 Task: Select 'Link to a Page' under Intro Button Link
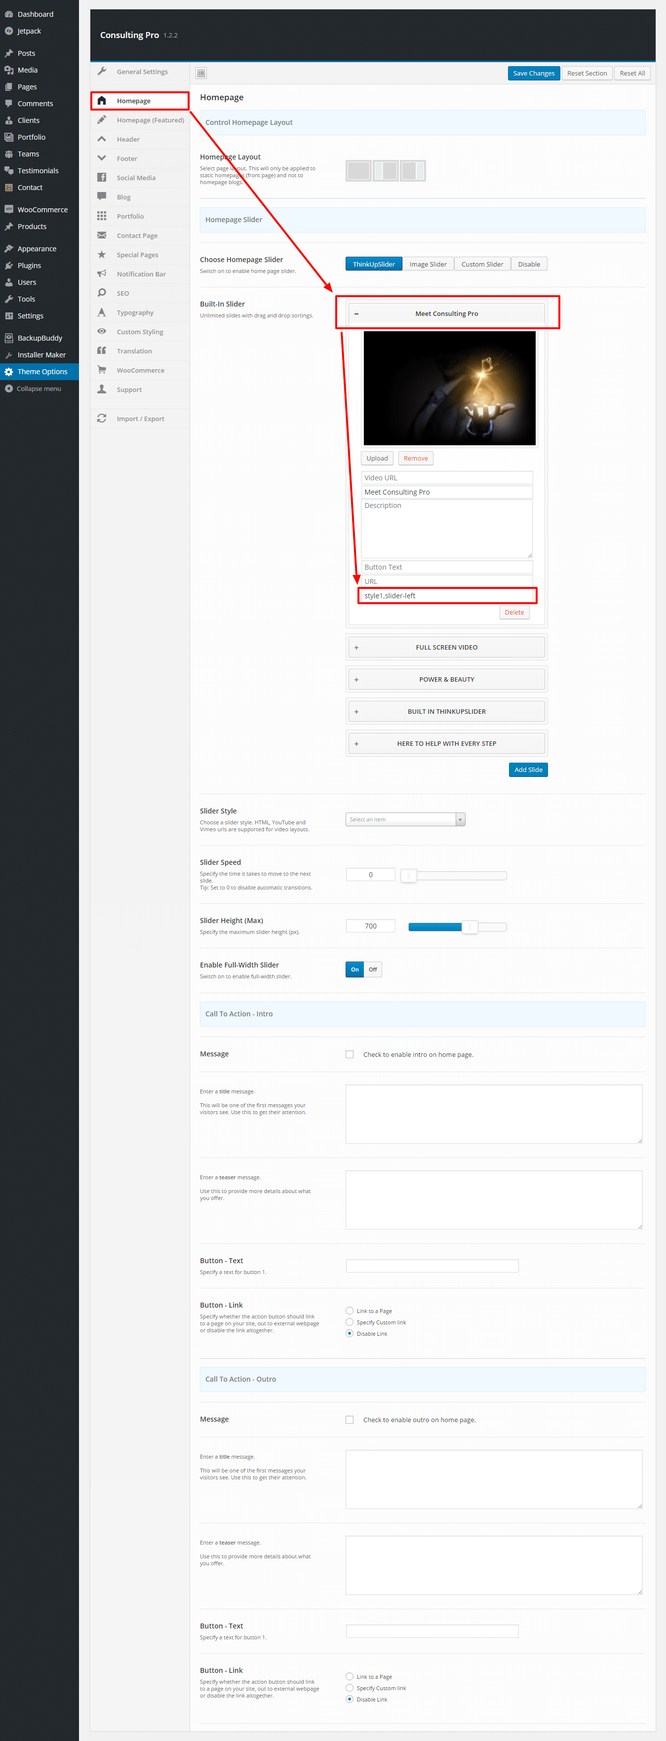tap(350, 1311)
